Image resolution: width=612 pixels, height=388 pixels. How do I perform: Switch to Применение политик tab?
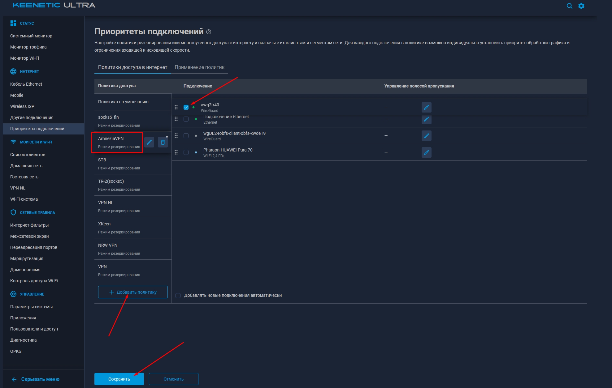(x=199, y=67)
